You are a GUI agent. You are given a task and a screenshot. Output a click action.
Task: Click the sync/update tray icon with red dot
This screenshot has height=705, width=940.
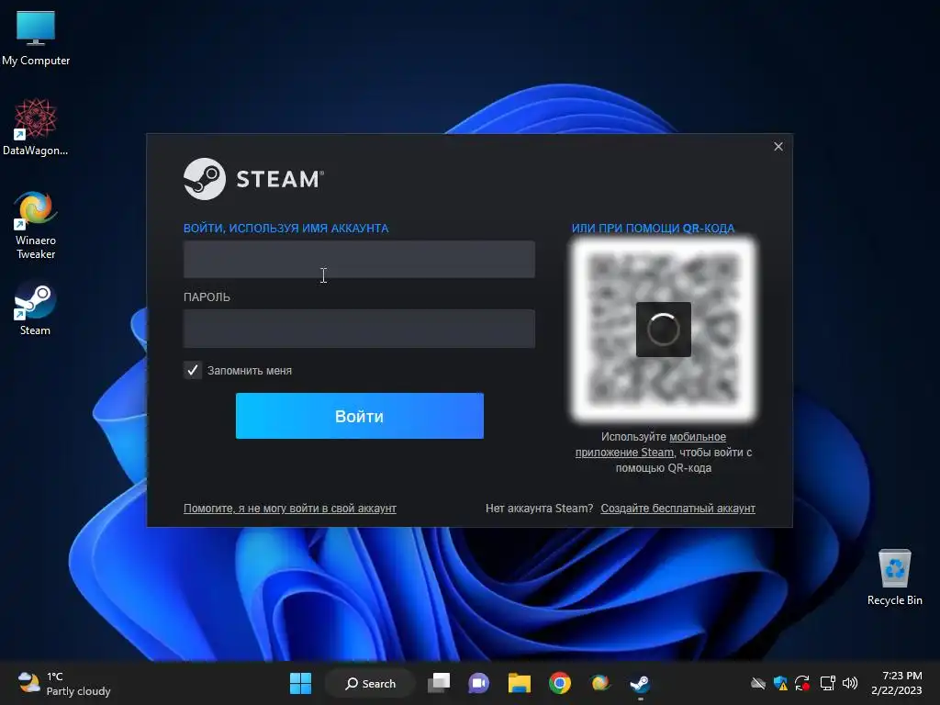[x=802, y=683]
